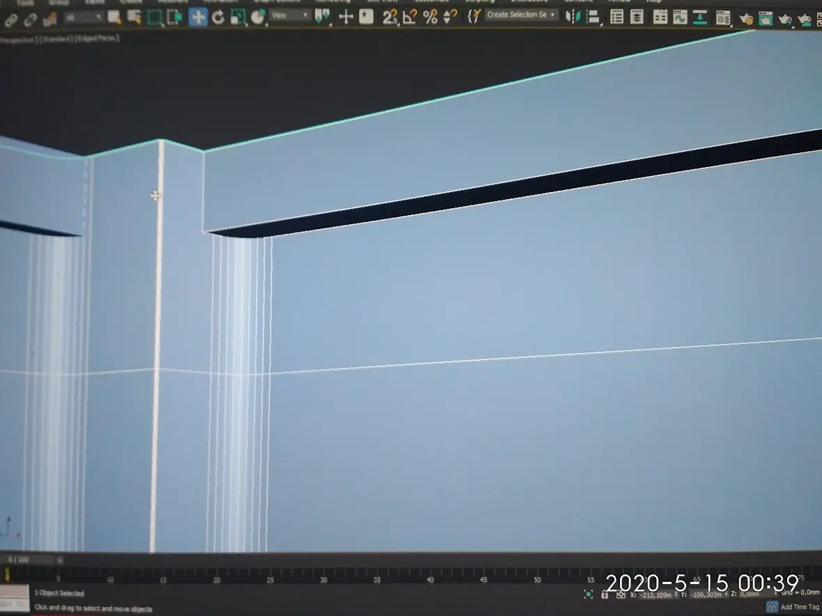The image size is (822, 616).
Task: Pick the Select Object arrow tool
Action: click(114, 17)
